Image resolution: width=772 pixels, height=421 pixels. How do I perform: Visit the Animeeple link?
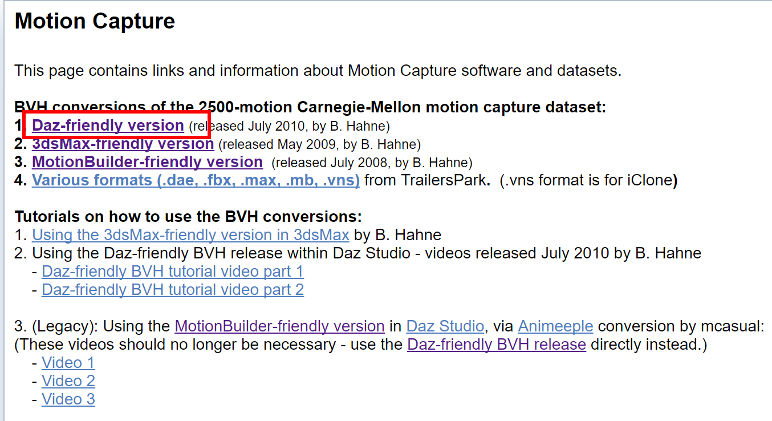click(555, 326)
